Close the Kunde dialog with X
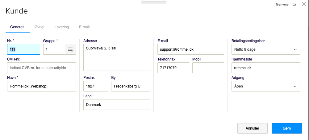This screenshot has width=309, height=140. pos(304,4)
